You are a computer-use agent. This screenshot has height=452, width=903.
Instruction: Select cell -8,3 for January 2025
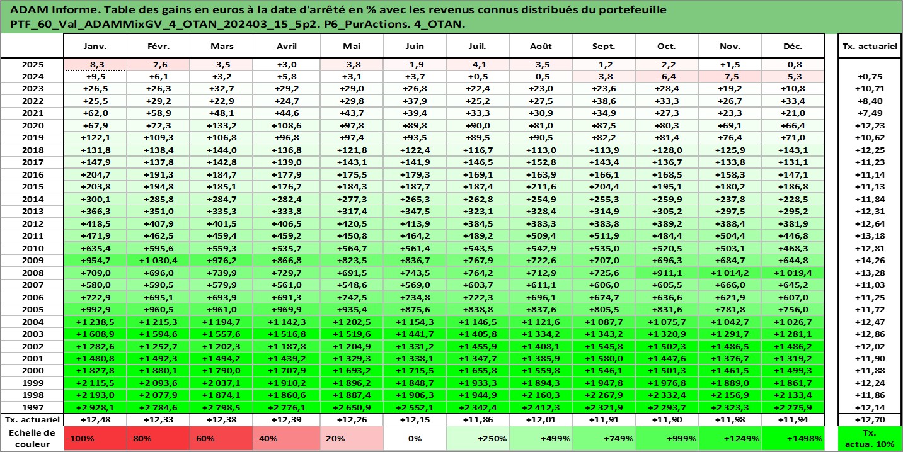[x=95, y=64]
